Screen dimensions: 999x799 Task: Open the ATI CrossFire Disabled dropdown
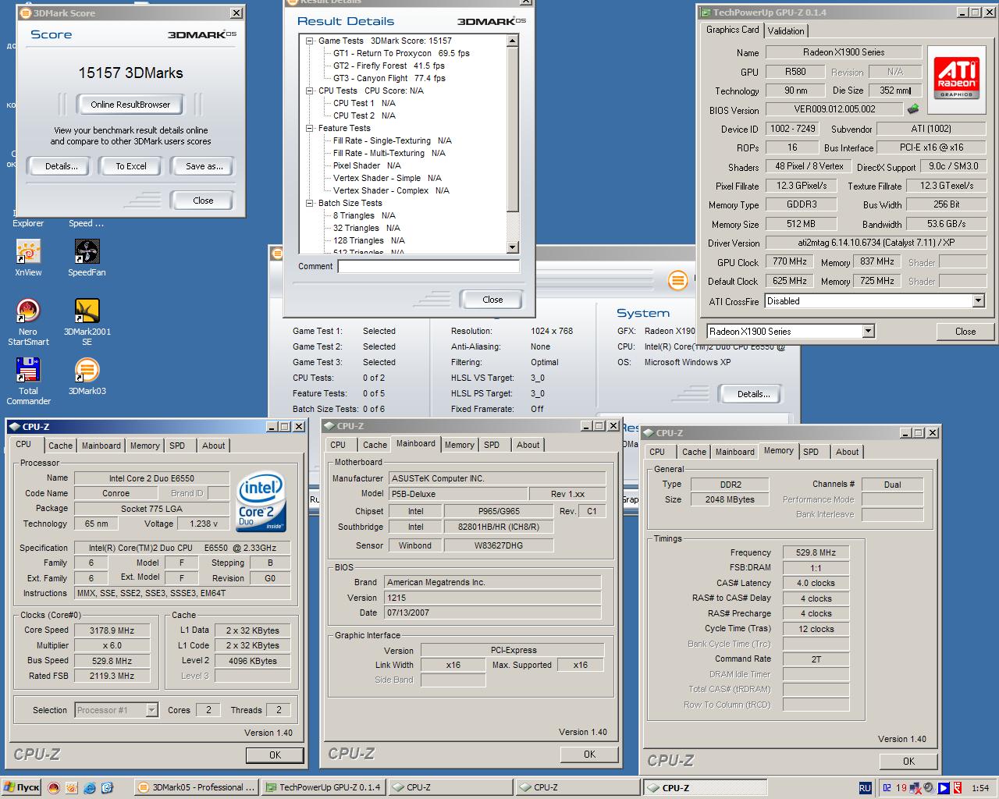tap(979, 301)
